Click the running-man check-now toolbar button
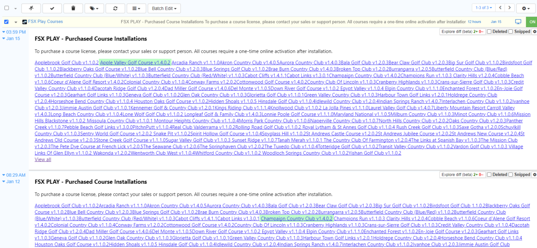Image resolution: width=537 pixels, height=248 pixels. (x=31, y=8)
